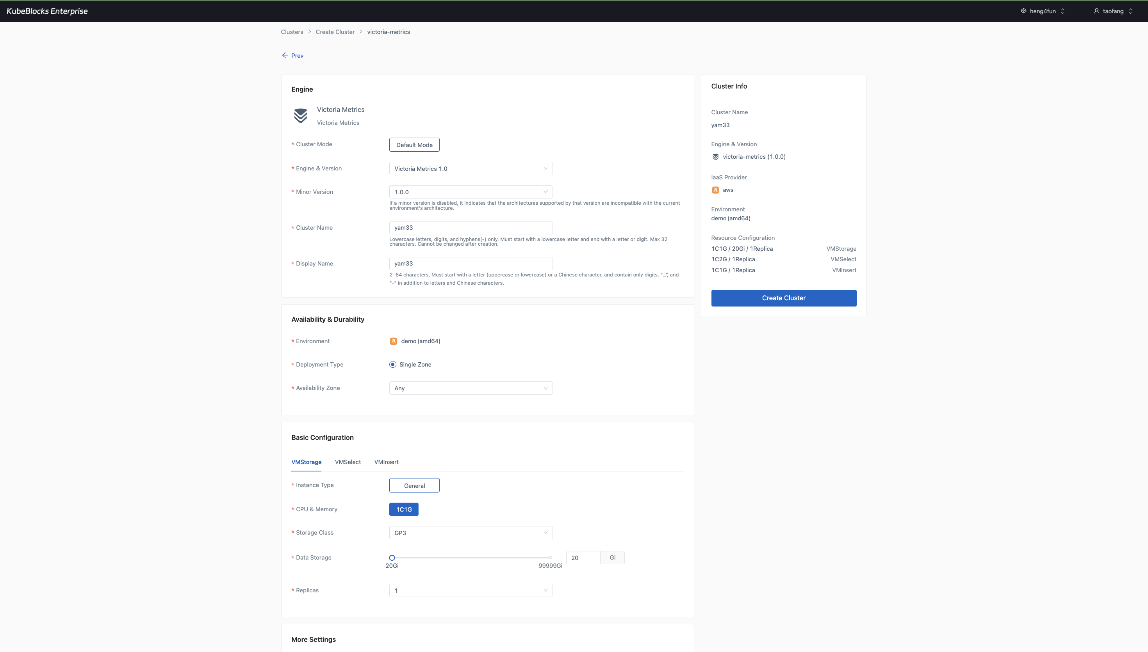The width and height of the screenshot is (1148, 652).
Task: Expand the Replicas dropdown
Action: [471, 590]
